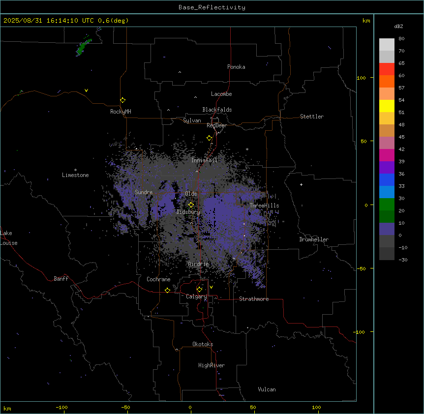Click the Lake Louise label

click(x=9, y=238)
